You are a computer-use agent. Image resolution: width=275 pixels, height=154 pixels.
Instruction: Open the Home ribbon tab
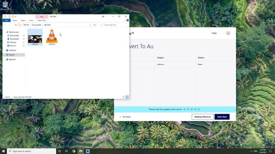[15, 21]
